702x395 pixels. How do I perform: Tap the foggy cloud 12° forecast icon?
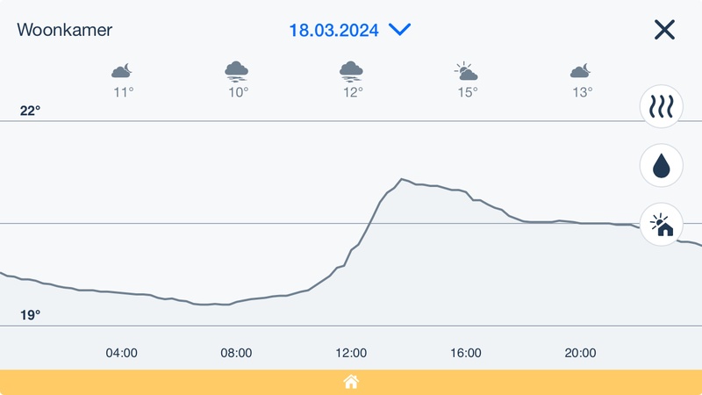[352, 70]
